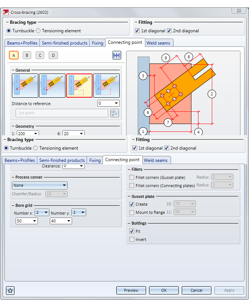Click the 1st point input field

tap(62, 113)
